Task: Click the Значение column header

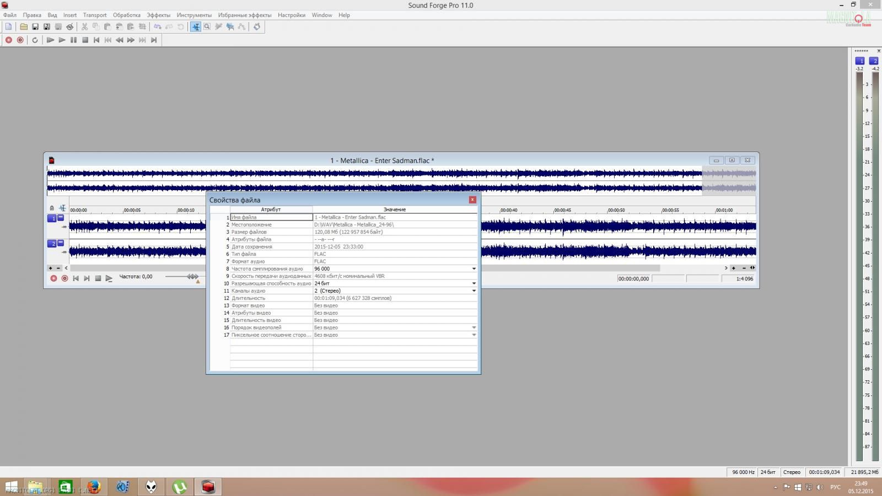Action: (x=395, y=209)
